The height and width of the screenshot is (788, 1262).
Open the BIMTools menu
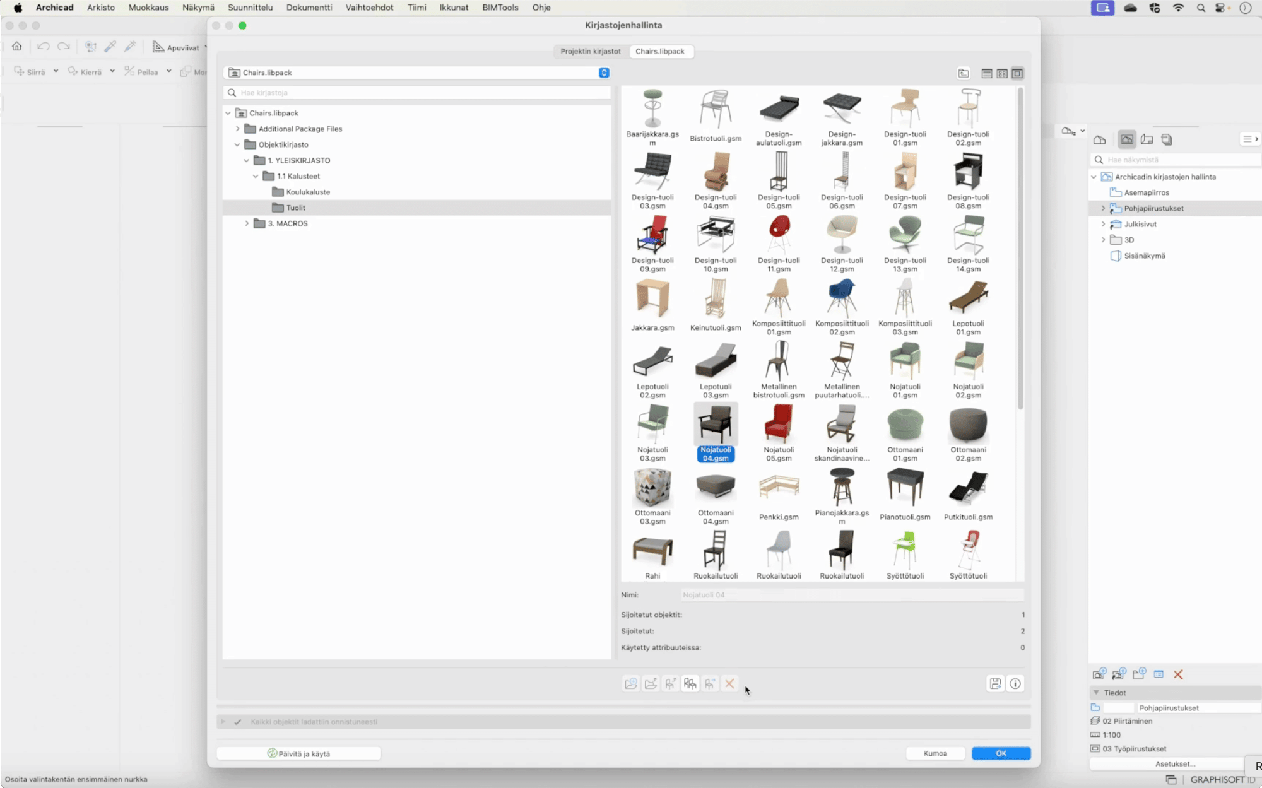point(500,8)
